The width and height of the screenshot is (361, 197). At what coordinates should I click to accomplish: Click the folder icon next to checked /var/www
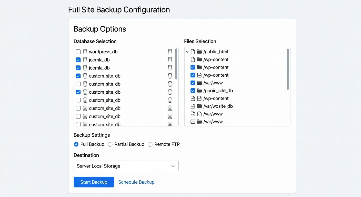(199, 83)
